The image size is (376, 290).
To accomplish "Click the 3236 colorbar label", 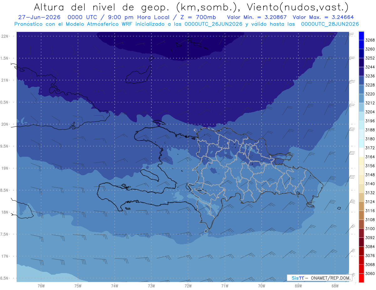I will (370, 76).
